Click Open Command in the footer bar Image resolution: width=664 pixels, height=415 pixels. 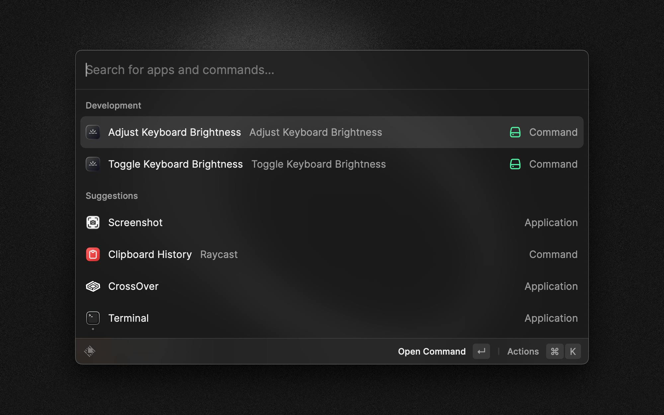[x=432, y=351]
